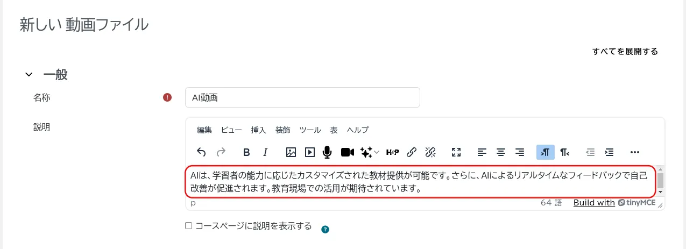Viewport: 686px width, 249px height.
Task: Click すべてを展開する link
Action: (x=625, y=52)
